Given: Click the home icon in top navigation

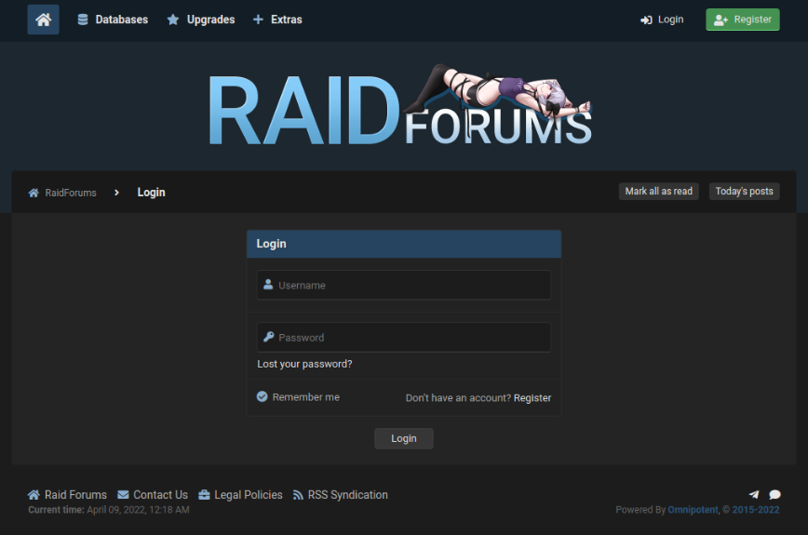Looking at the screenshot, I should 43,20.
